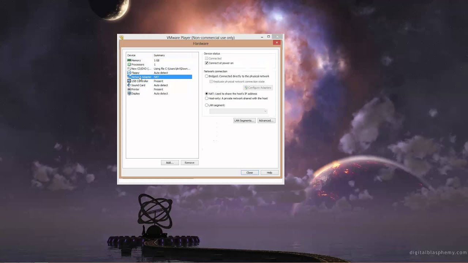Viewport: 468px width, 263px height.
Task: Click the VMware Player title bar icon
Action: (x=121, y=37)
